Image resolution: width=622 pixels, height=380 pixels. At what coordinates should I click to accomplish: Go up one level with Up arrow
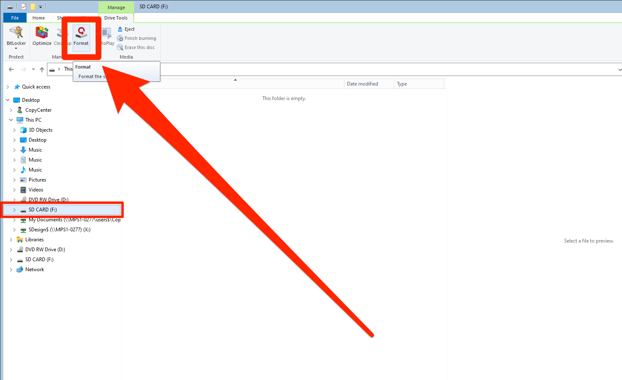[x=42, y=69]
